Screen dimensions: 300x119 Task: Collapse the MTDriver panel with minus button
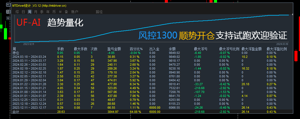[x=8, y=5]
